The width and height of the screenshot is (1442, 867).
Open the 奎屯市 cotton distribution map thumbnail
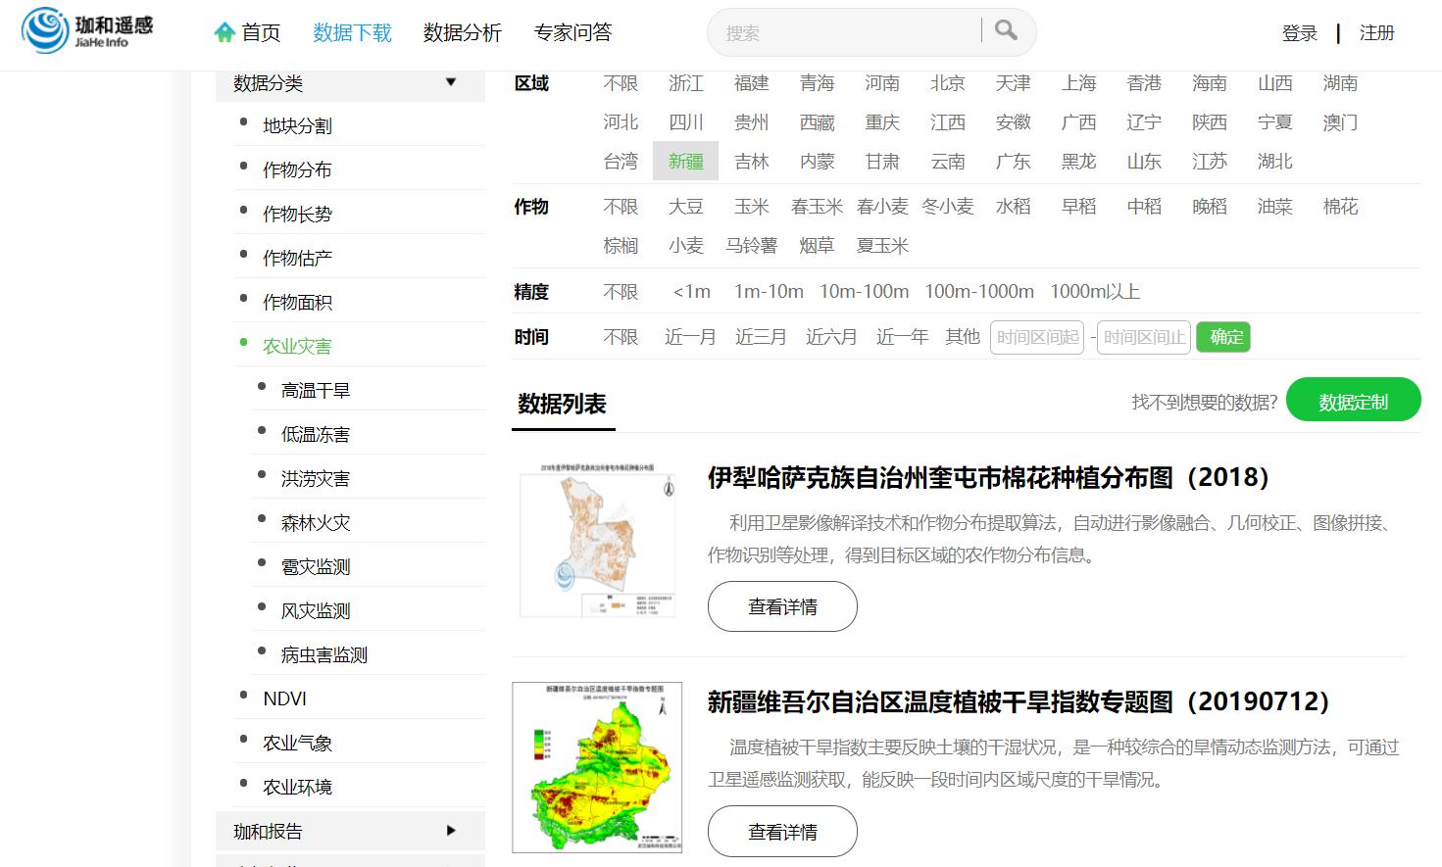coord(598,540)
